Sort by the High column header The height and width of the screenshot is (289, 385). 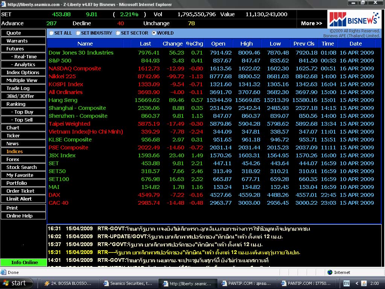click(247, 44)
